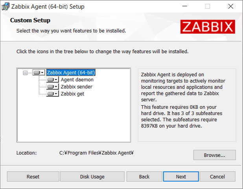Open the Disk Usage dialog
The width and height of the screenshot is (243, 189).
click(92, 176)
